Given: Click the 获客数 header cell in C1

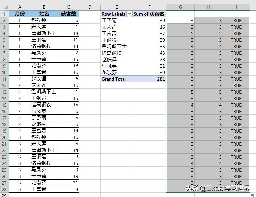Looking at the screenshot, I should 68,14.
